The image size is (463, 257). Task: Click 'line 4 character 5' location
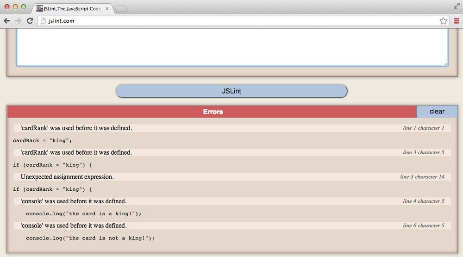(x=424, y=201)
